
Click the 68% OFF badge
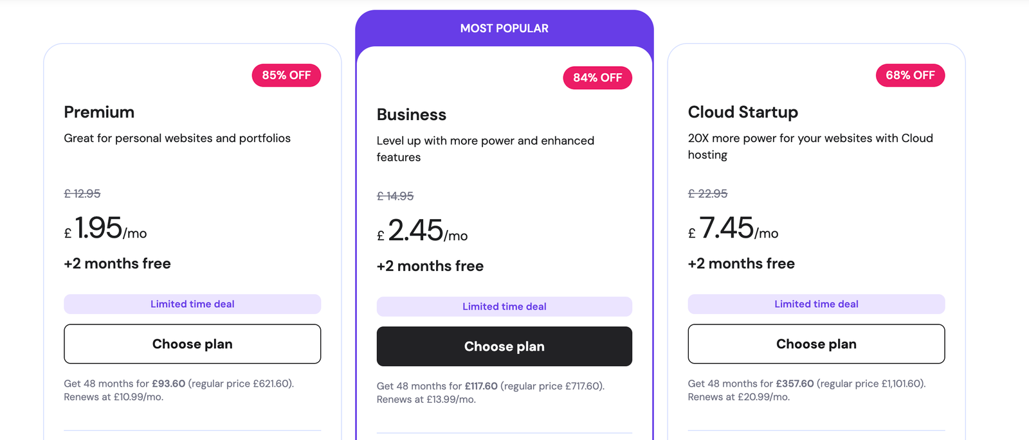[910, 75]
